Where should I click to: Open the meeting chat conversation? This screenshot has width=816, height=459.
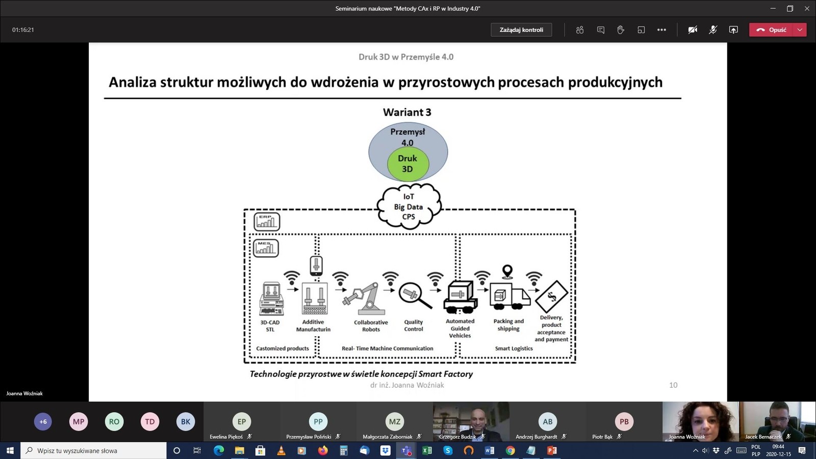[601, 30]
